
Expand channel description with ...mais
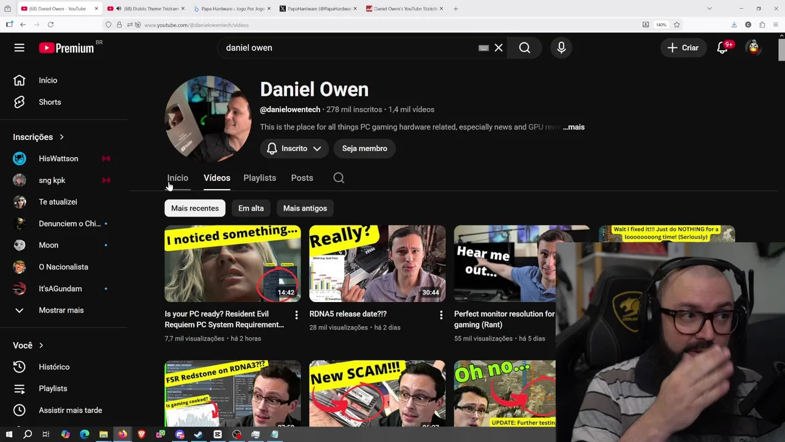coord(573,127)
